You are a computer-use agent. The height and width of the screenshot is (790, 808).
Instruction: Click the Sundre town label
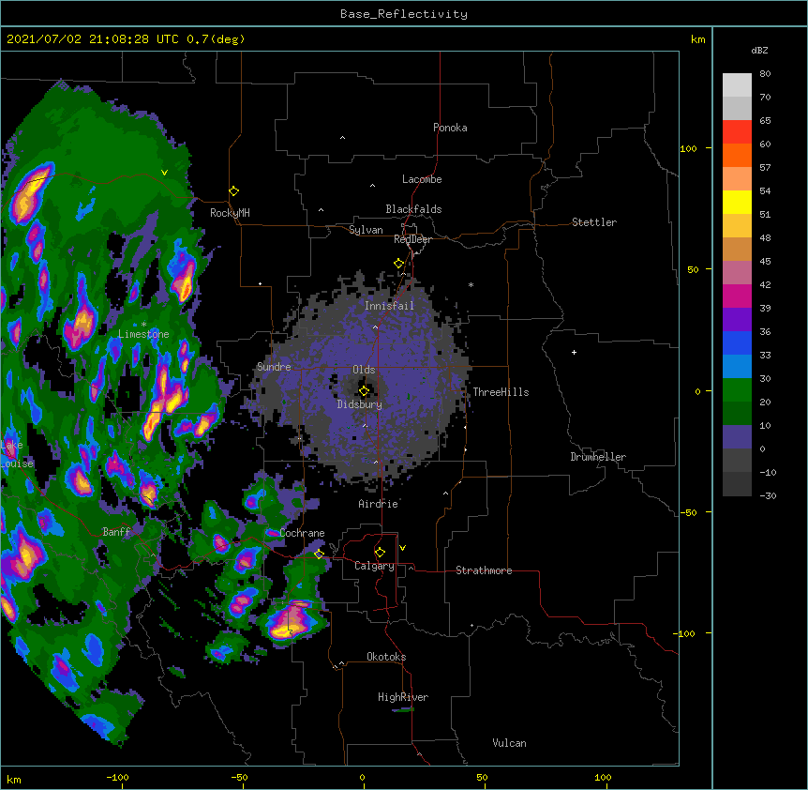click(274, 367)
